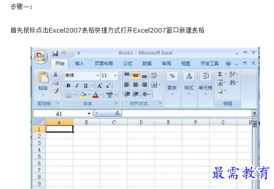Select column D header
The height and width of the screenshot is (189, 274).
pyautogui.click(x=141, y=122)
